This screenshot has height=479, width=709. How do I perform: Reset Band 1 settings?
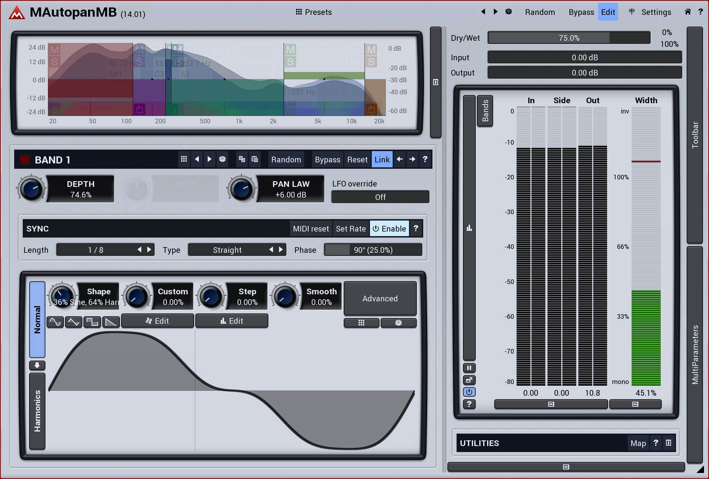click(357, 160)
